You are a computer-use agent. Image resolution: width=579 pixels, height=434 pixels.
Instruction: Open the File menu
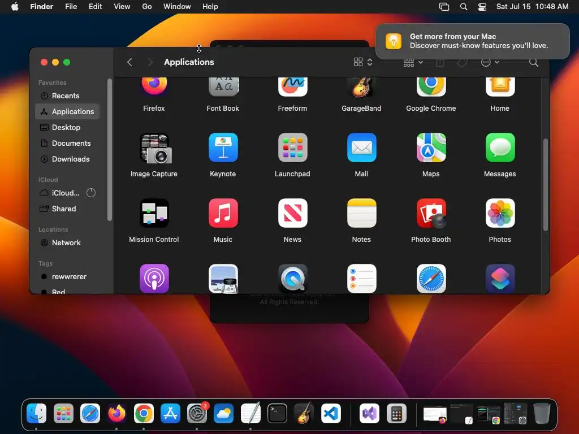click(x=71, y=7)
